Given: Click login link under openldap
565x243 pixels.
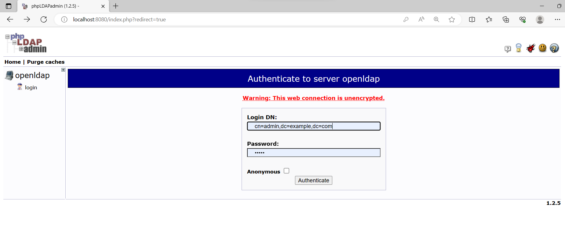Looking at the screenshot, I should (31, 88).
